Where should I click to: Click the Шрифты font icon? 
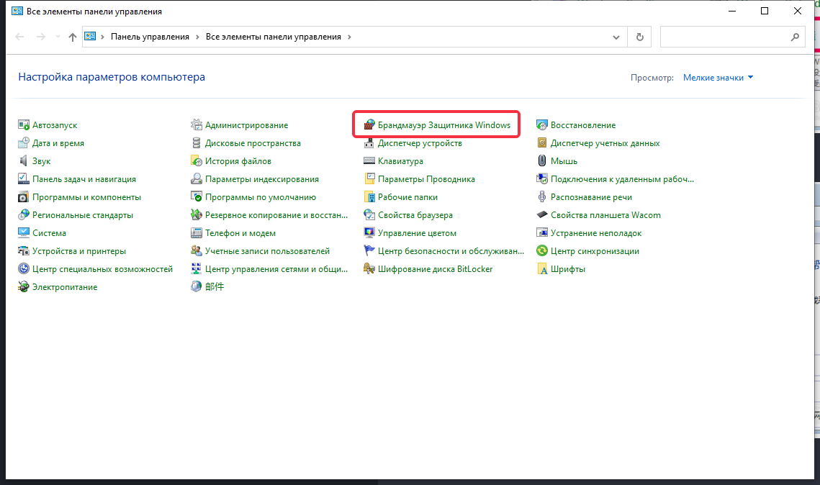pos(542,269)
